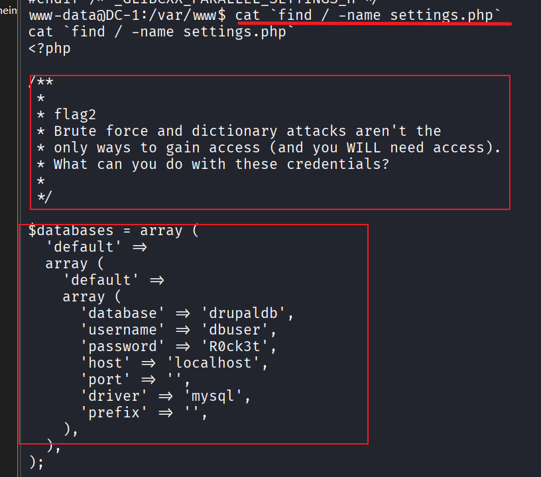Click the 'prefix' array key
Viewport: 541px width, 477px height.
(x=113, y=413)
